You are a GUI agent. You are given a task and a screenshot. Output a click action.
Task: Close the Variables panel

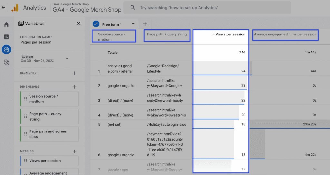[x=79, y=24]
